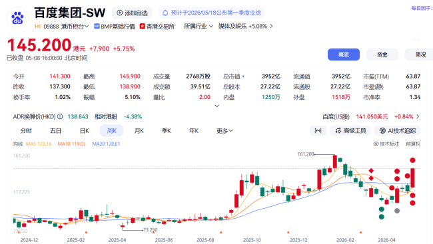Open the 港币柜台 currency dropdown
This screenshot has width=433, height=244.
(x=75, y=26)
